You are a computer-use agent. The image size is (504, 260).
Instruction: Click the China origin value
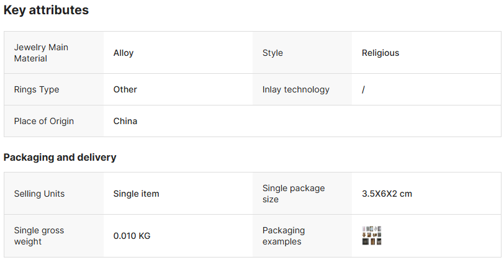125,121
